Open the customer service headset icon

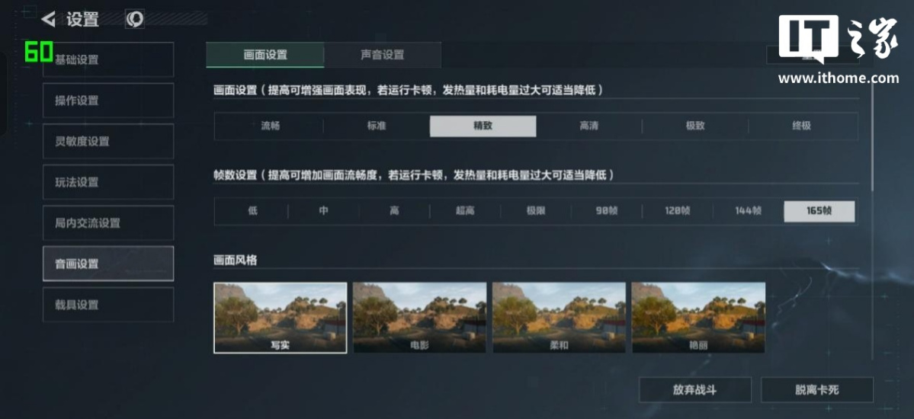click(x=135, y=19)
